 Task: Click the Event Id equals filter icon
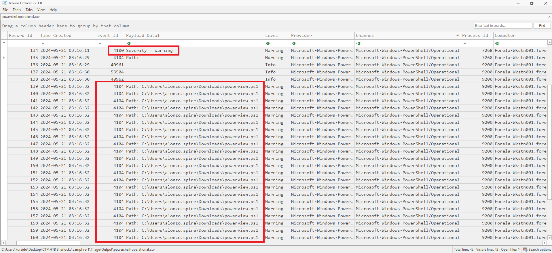click(100, 43)
